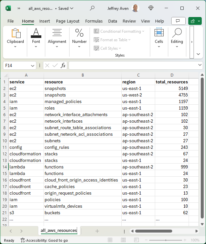Click the formula bar options dots
The width and height of the screenshot is (206, 244).
(40, 65)
